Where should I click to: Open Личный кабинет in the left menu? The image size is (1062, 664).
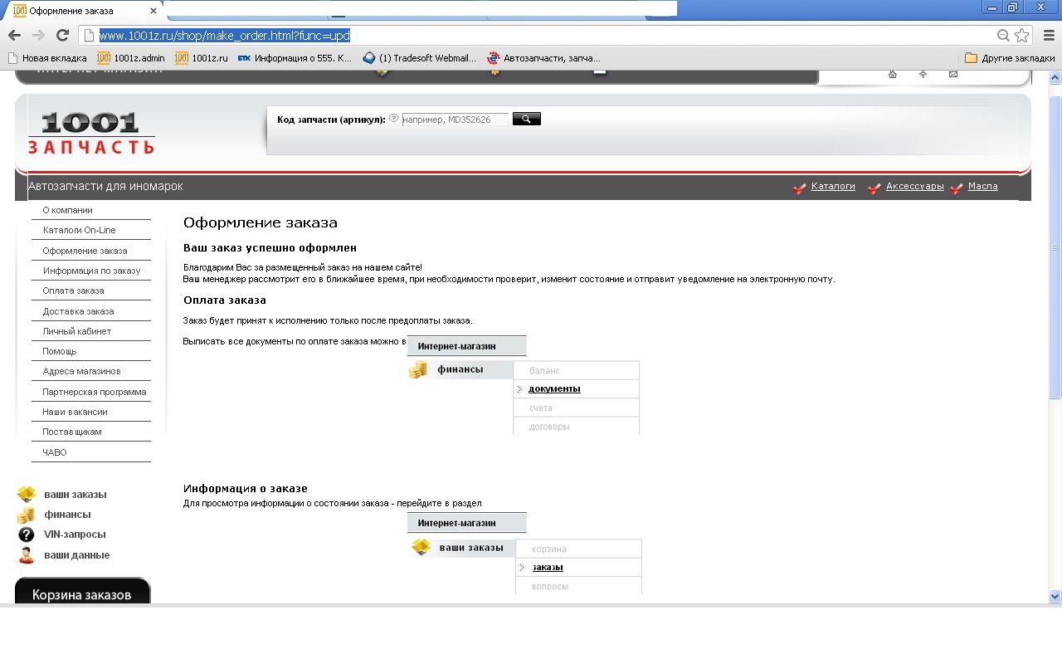click(x=77, y=331)
